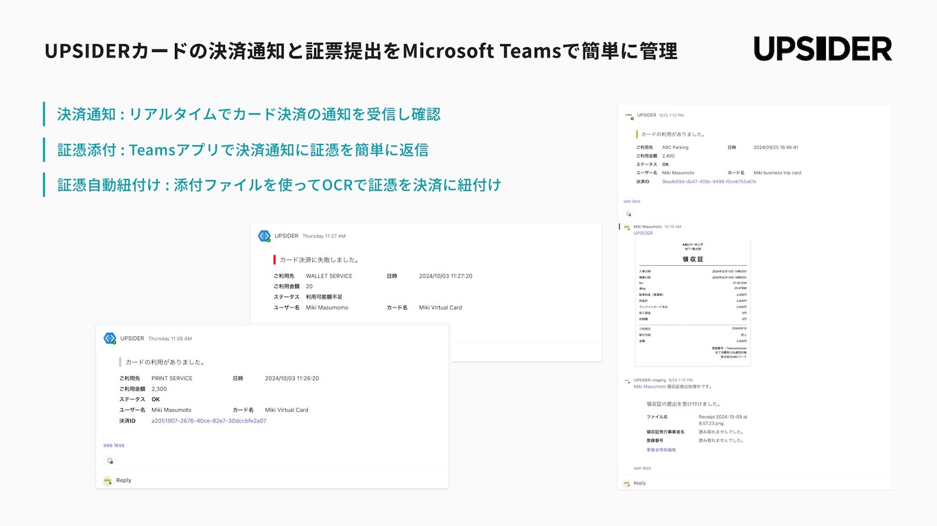Click timestamp 9/25 7:12 PM
937x526 pixels.
(x=672, y=115)
